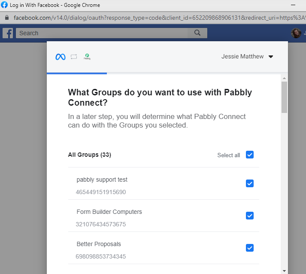Click the Meta logo icon in dialog

tap(61, 57)
